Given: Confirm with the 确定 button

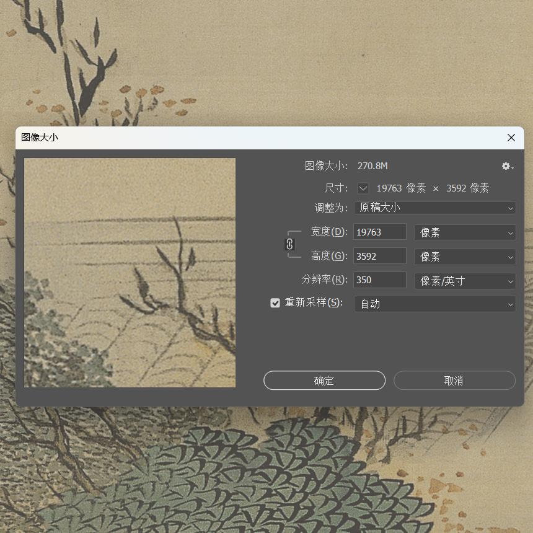Looking at the screenshot, I should [x=324, y=381].
